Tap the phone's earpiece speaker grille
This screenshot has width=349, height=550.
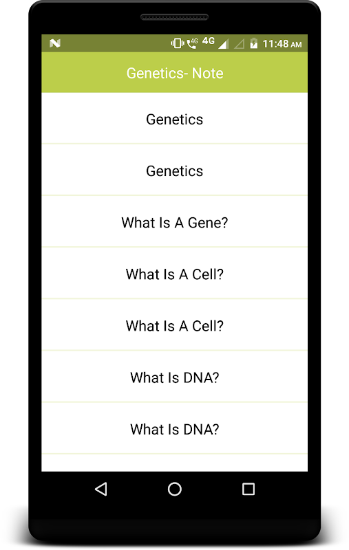point(175,17)
